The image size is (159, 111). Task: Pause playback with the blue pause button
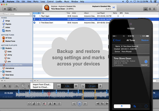pyautogui.click(x=80, y=104)
